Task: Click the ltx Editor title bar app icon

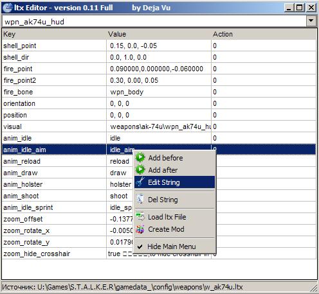Action: pos(8,8)
